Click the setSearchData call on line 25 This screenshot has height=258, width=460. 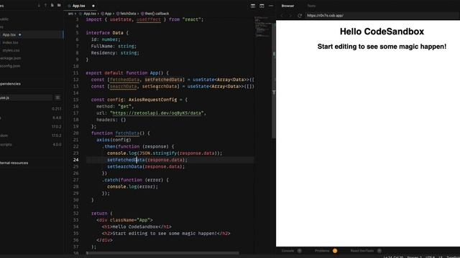click(x=124, y=166)
